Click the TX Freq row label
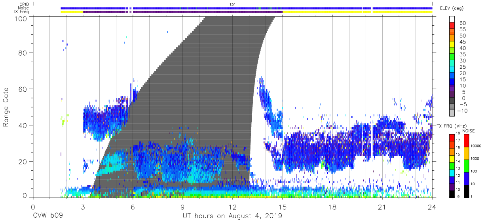 click(x=21, y=12)
